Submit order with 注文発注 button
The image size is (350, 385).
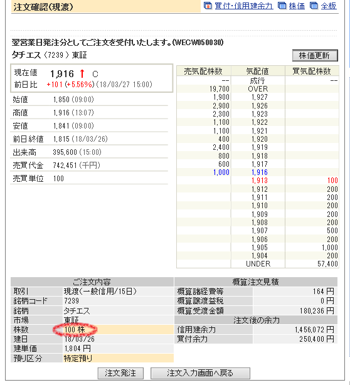120,373
